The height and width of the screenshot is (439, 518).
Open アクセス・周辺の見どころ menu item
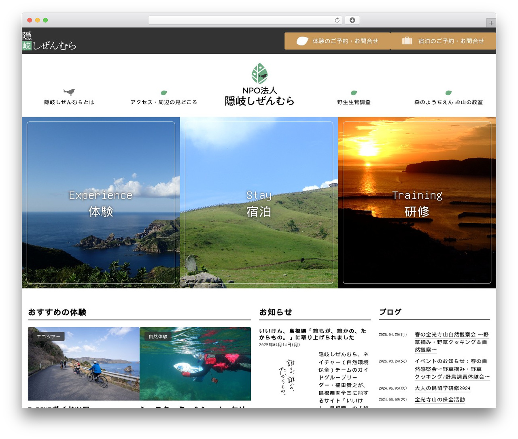point(164,102)
